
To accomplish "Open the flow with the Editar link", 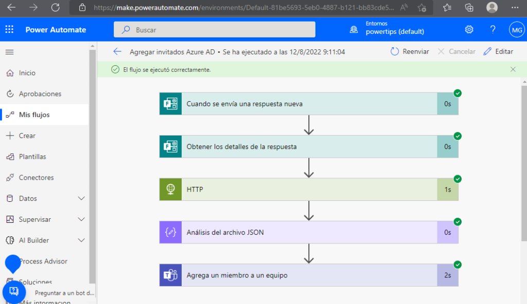I will 498,51.
